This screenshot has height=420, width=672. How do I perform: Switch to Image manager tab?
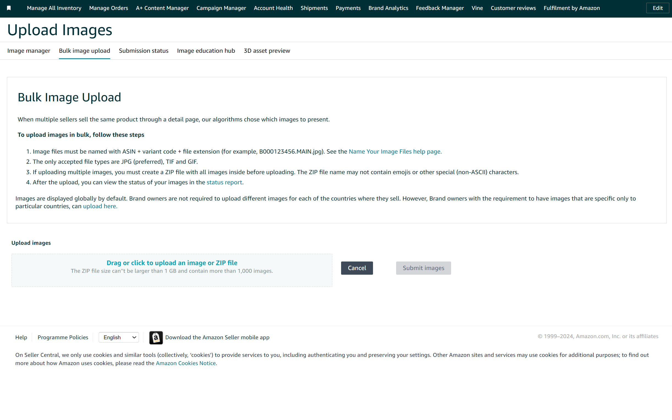[x=29, y=51]
